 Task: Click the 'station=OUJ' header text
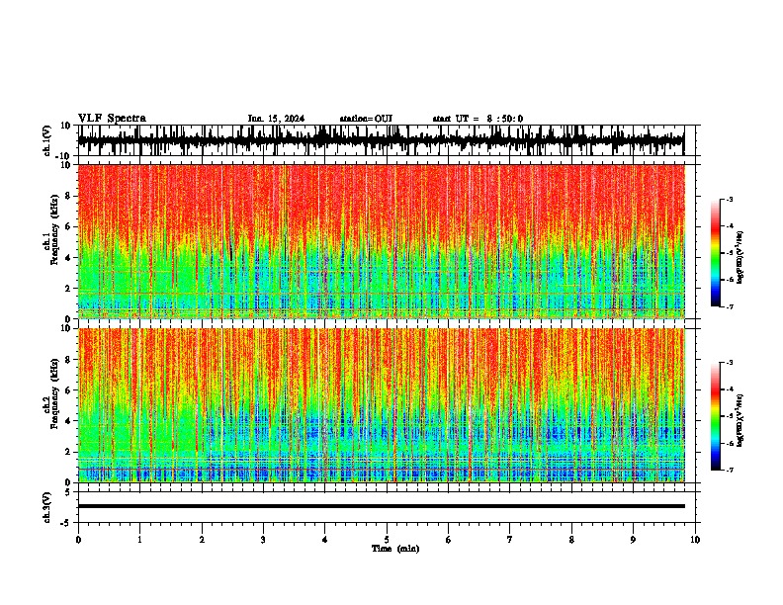click(x=366, y=119)
